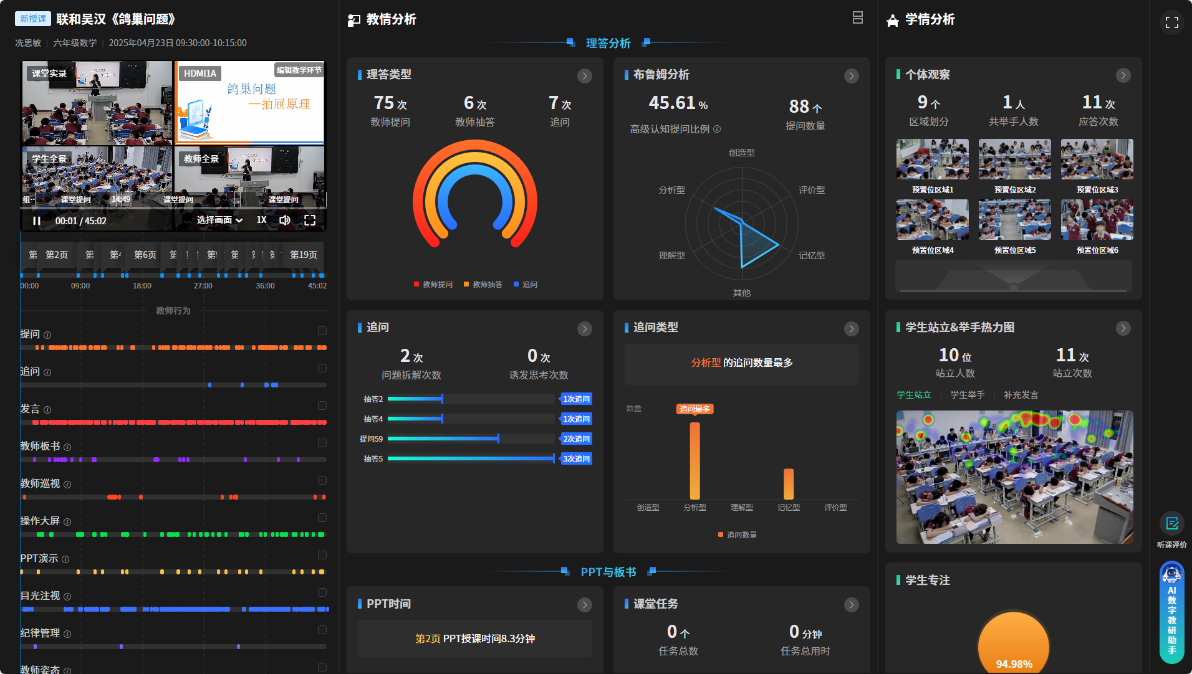Image resolution: width=1192 pixels, height=674 pixels.
Task: Select the 补充发言 tab
Action: click(x=1021, y=395)
